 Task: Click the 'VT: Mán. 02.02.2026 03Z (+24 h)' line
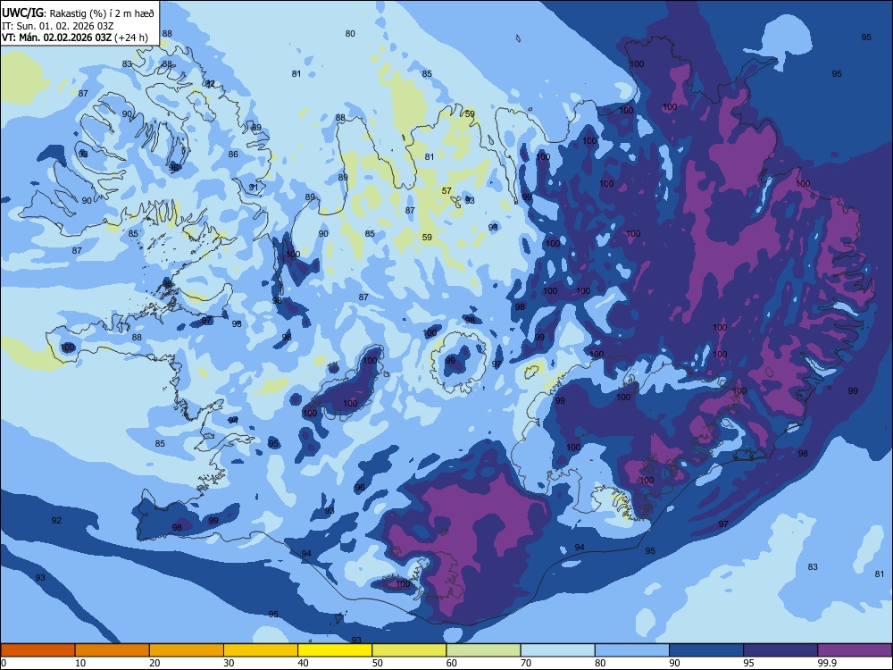coord(75,38)
